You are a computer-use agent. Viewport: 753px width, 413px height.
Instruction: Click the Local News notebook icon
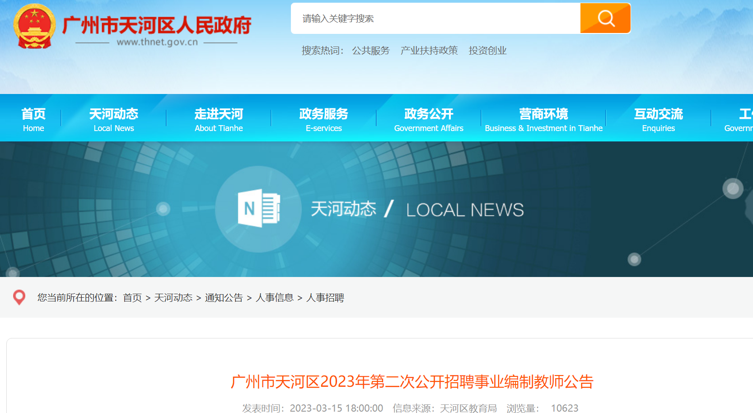coord(259,208)
